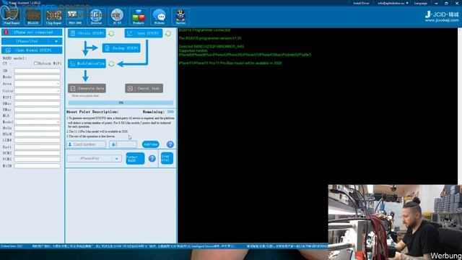Click the Open SYSCFG button
This screenshot has height=260, width=462.
pos(144,33)
